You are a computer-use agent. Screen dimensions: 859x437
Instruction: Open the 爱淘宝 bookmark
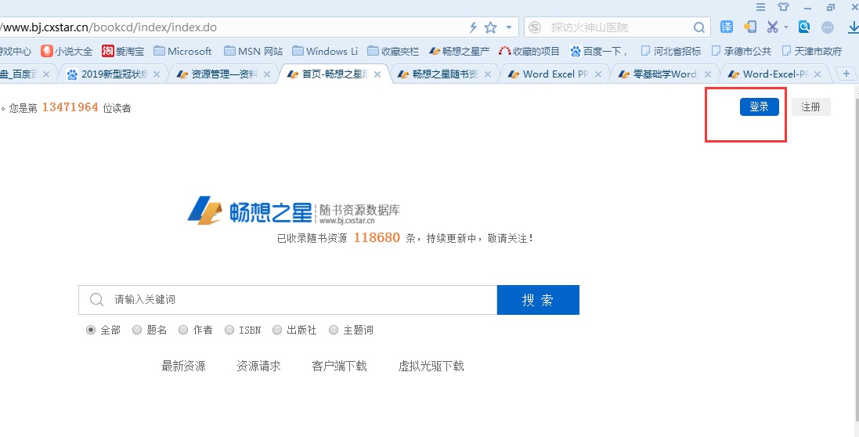click(x=123, y=51)
